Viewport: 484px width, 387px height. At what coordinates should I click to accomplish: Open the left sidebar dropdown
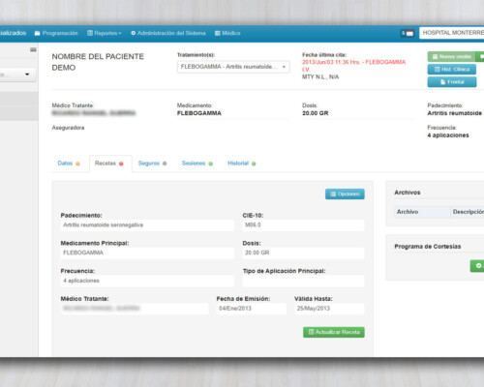point(18,74)
